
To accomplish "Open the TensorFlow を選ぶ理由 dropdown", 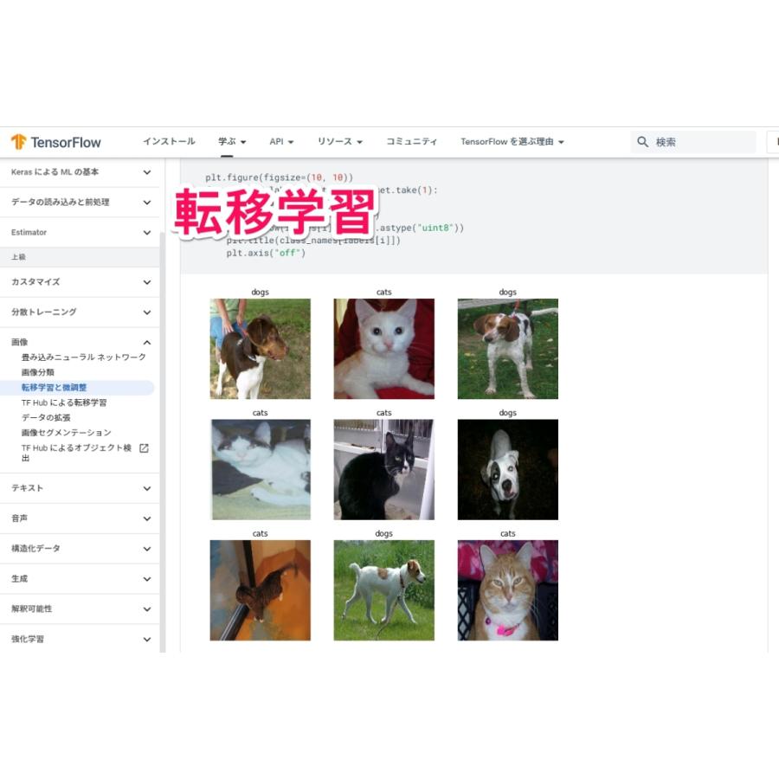I will (512, 141).
